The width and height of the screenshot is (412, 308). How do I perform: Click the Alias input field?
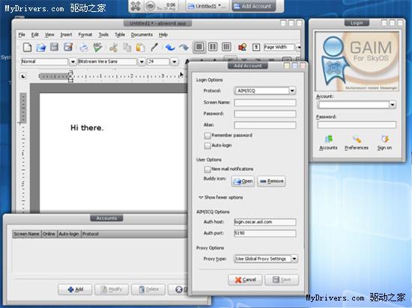[x=265, y=125]
